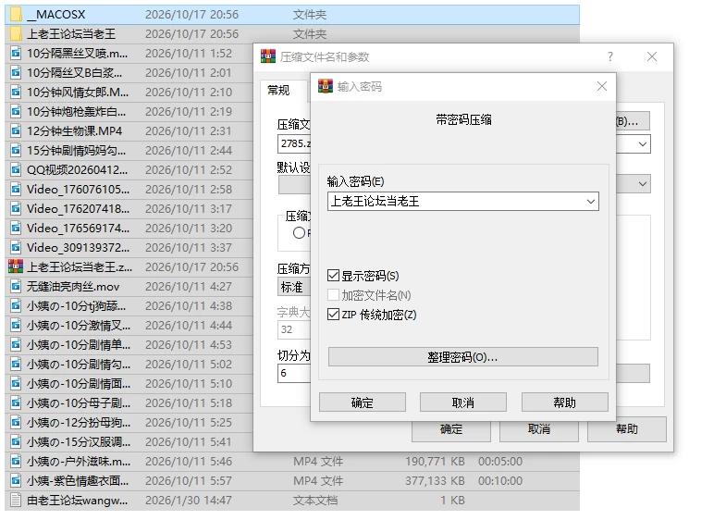
Task: Select the partially hidden radio button under 压缩
Action: 299,233
